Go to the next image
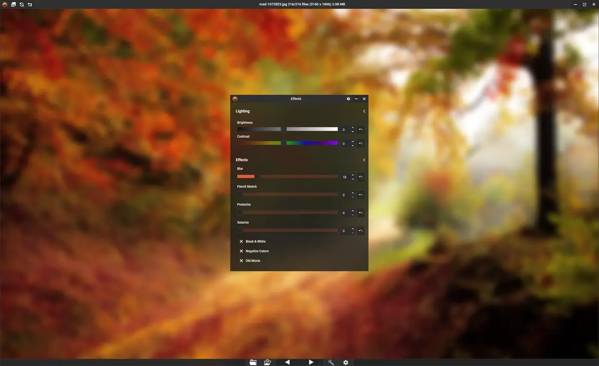Viewport: 599px width, 366px height. point(311,362)
